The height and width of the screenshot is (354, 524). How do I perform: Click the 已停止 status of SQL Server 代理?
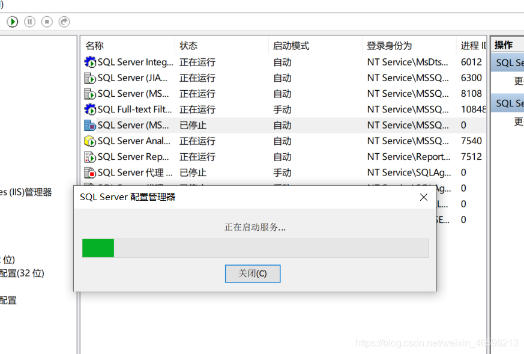click(x=193, y=172)
